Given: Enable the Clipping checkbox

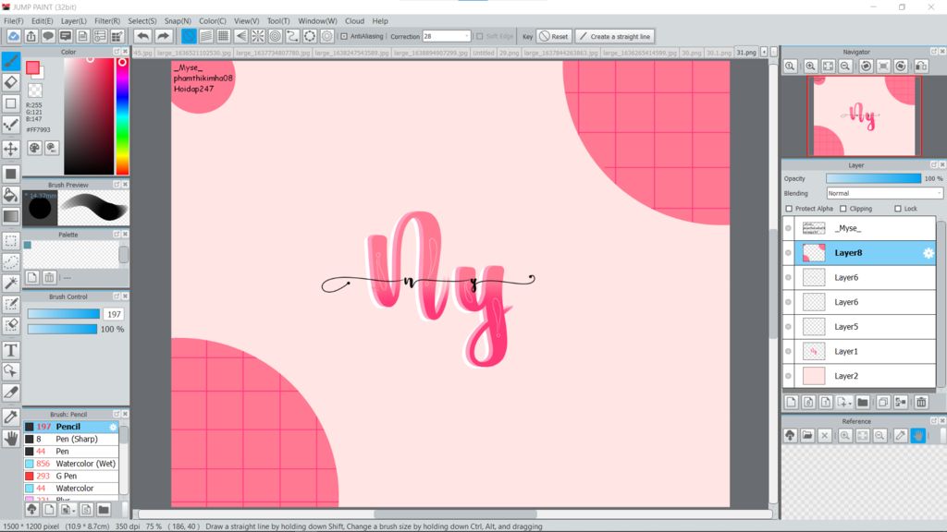Looking at the screenshot, I should [x=843, y=209].
